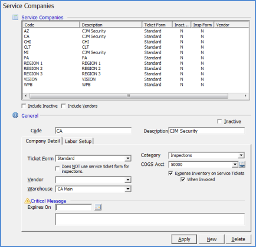Image resolution: width=256 pixels, height=247 pixels.
Task: Open the COGS Acct lookup book icon
Action: 242,164
